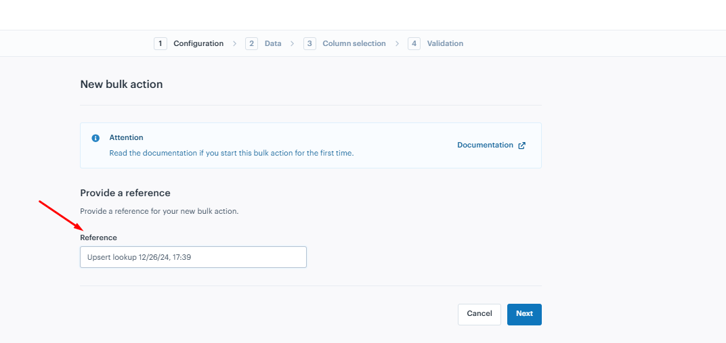
Task: Click the Read the documentation notice text
Action: [x=232, y=153]
